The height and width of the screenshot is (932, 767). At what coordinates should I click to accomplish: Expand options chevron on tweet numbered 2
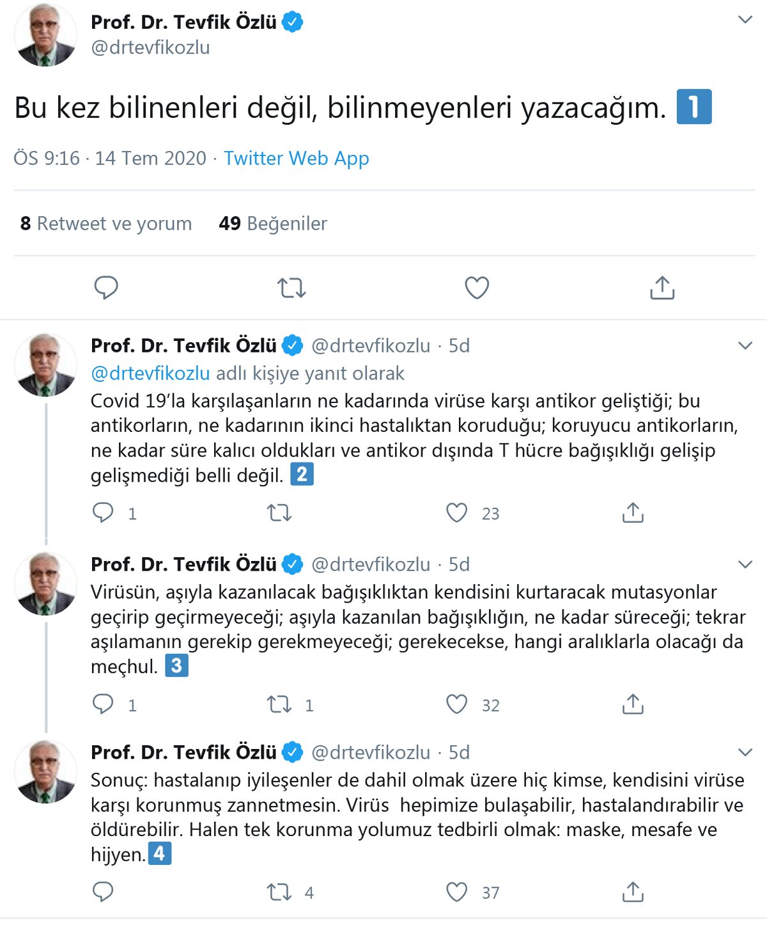tap(745, 346)
